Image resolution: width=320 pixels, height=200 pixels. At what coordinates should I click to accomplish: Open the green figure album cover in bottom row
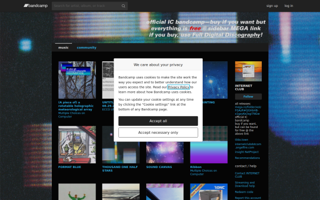[x=77, y=191]
